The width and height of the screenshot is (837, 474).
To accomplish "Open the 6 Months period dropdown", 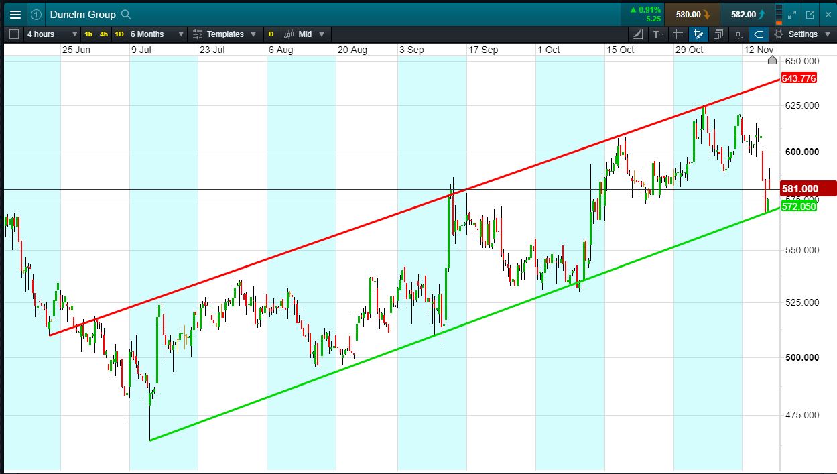I will coord(157,34).
